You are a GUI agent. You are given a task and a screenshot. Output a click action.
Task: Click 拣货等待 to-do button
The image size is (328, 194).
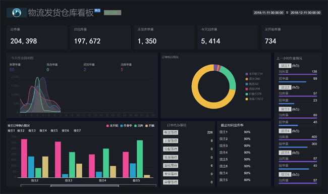[171, 157]
